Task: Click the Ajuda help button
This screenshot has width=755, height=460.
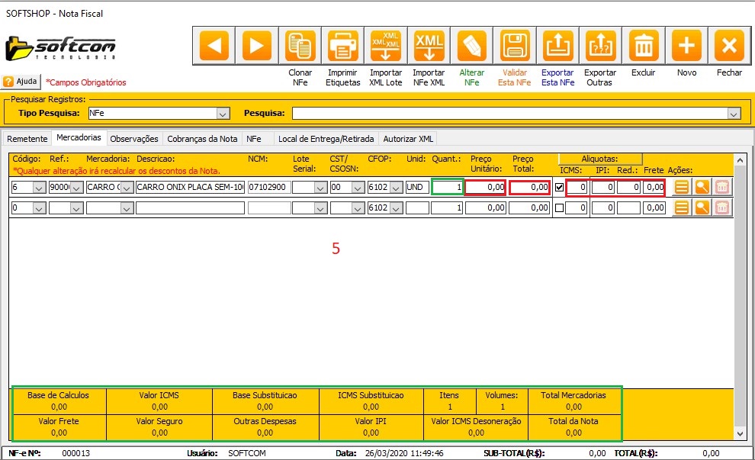Action: point(21,81)
